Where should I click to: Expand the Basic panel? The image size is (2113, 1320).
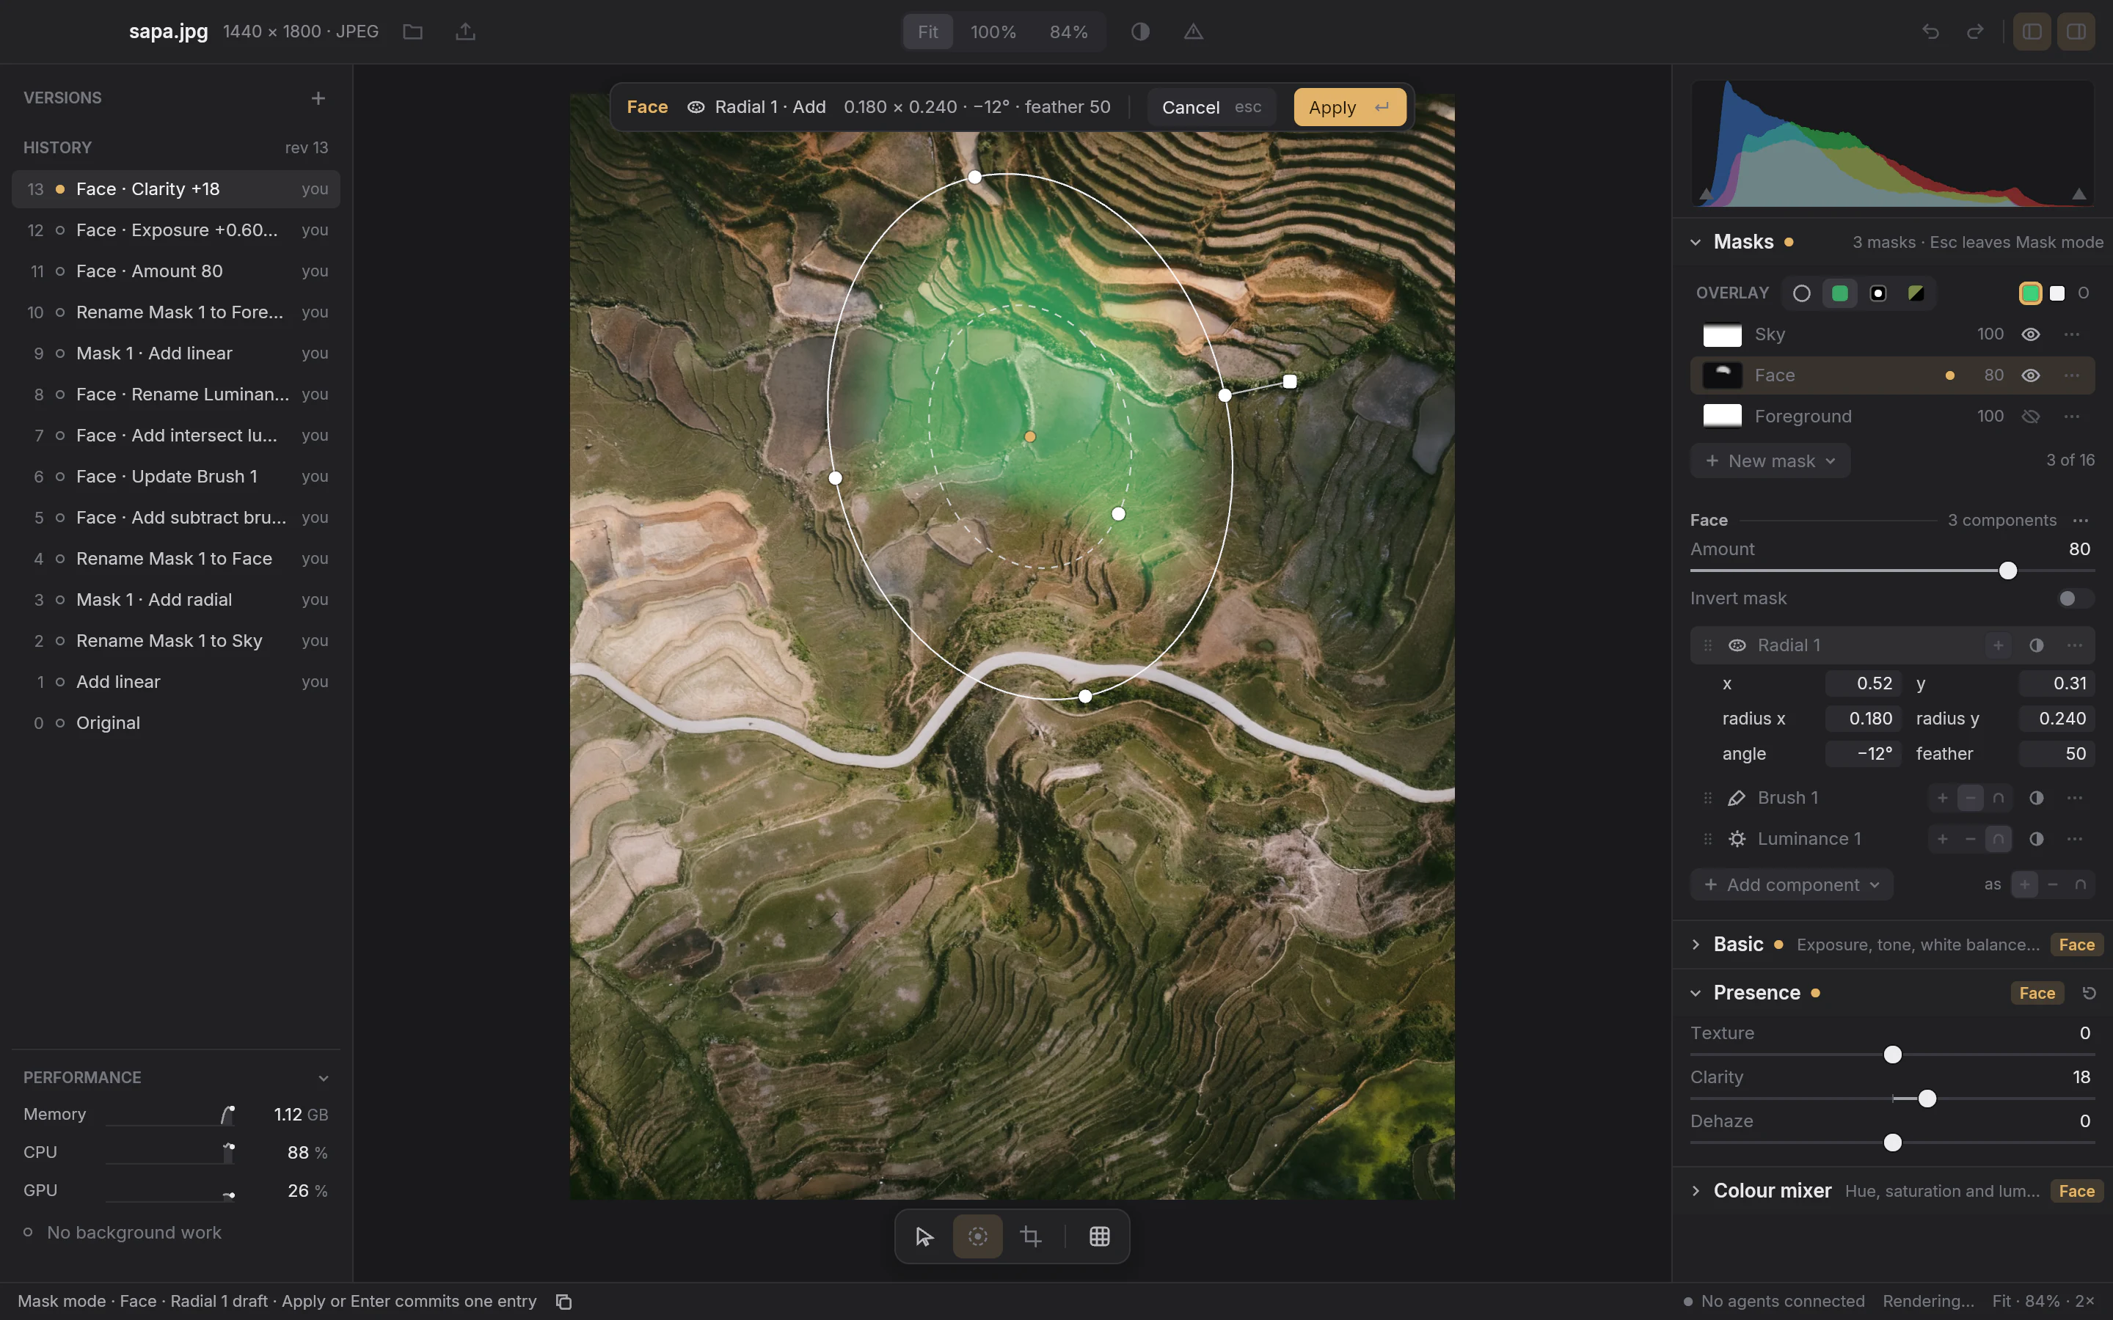[1696, 945]
